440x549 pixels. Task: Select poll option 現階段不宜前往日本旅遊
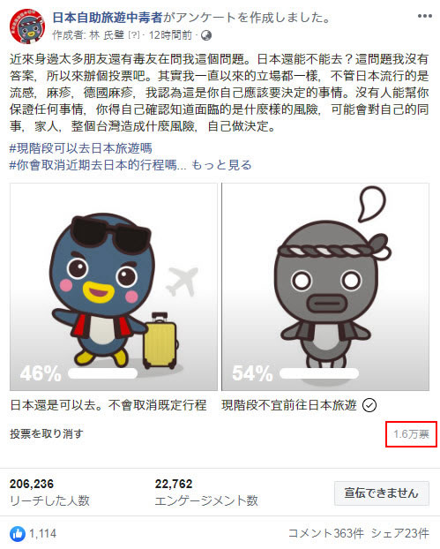[289, 405]
